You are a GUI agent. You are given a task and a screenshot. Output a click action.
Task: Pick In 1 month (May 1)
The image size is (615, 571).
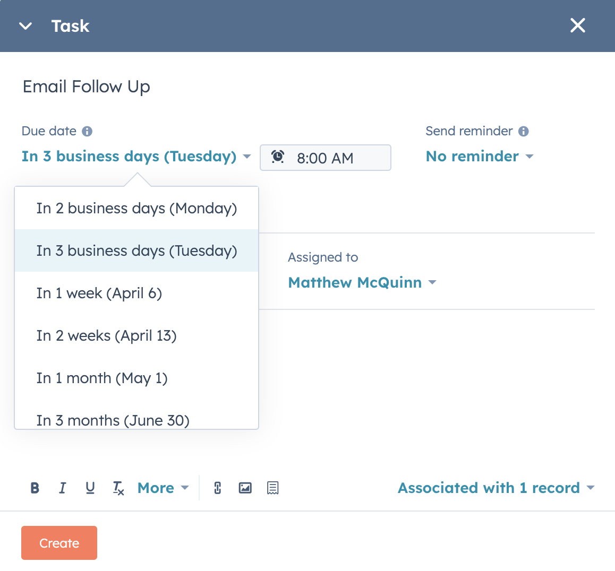(102, 378)
